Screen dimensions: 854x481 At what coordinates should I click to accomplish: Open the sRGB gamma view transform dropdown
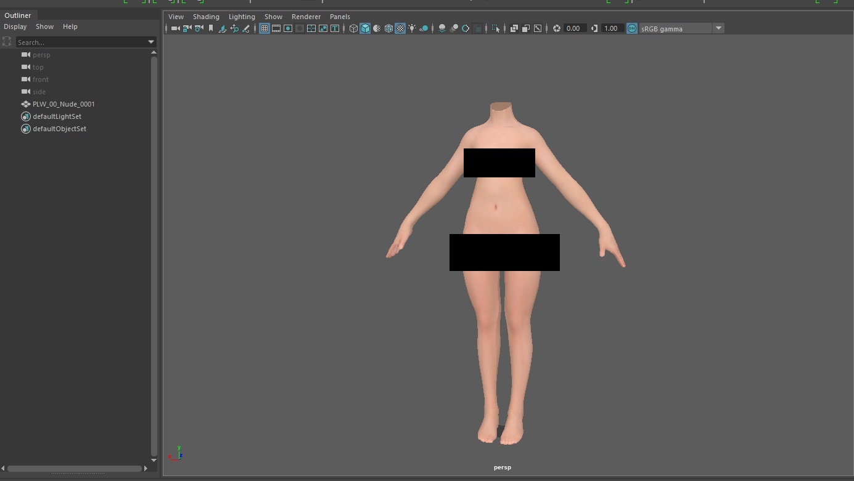point(718,28)
